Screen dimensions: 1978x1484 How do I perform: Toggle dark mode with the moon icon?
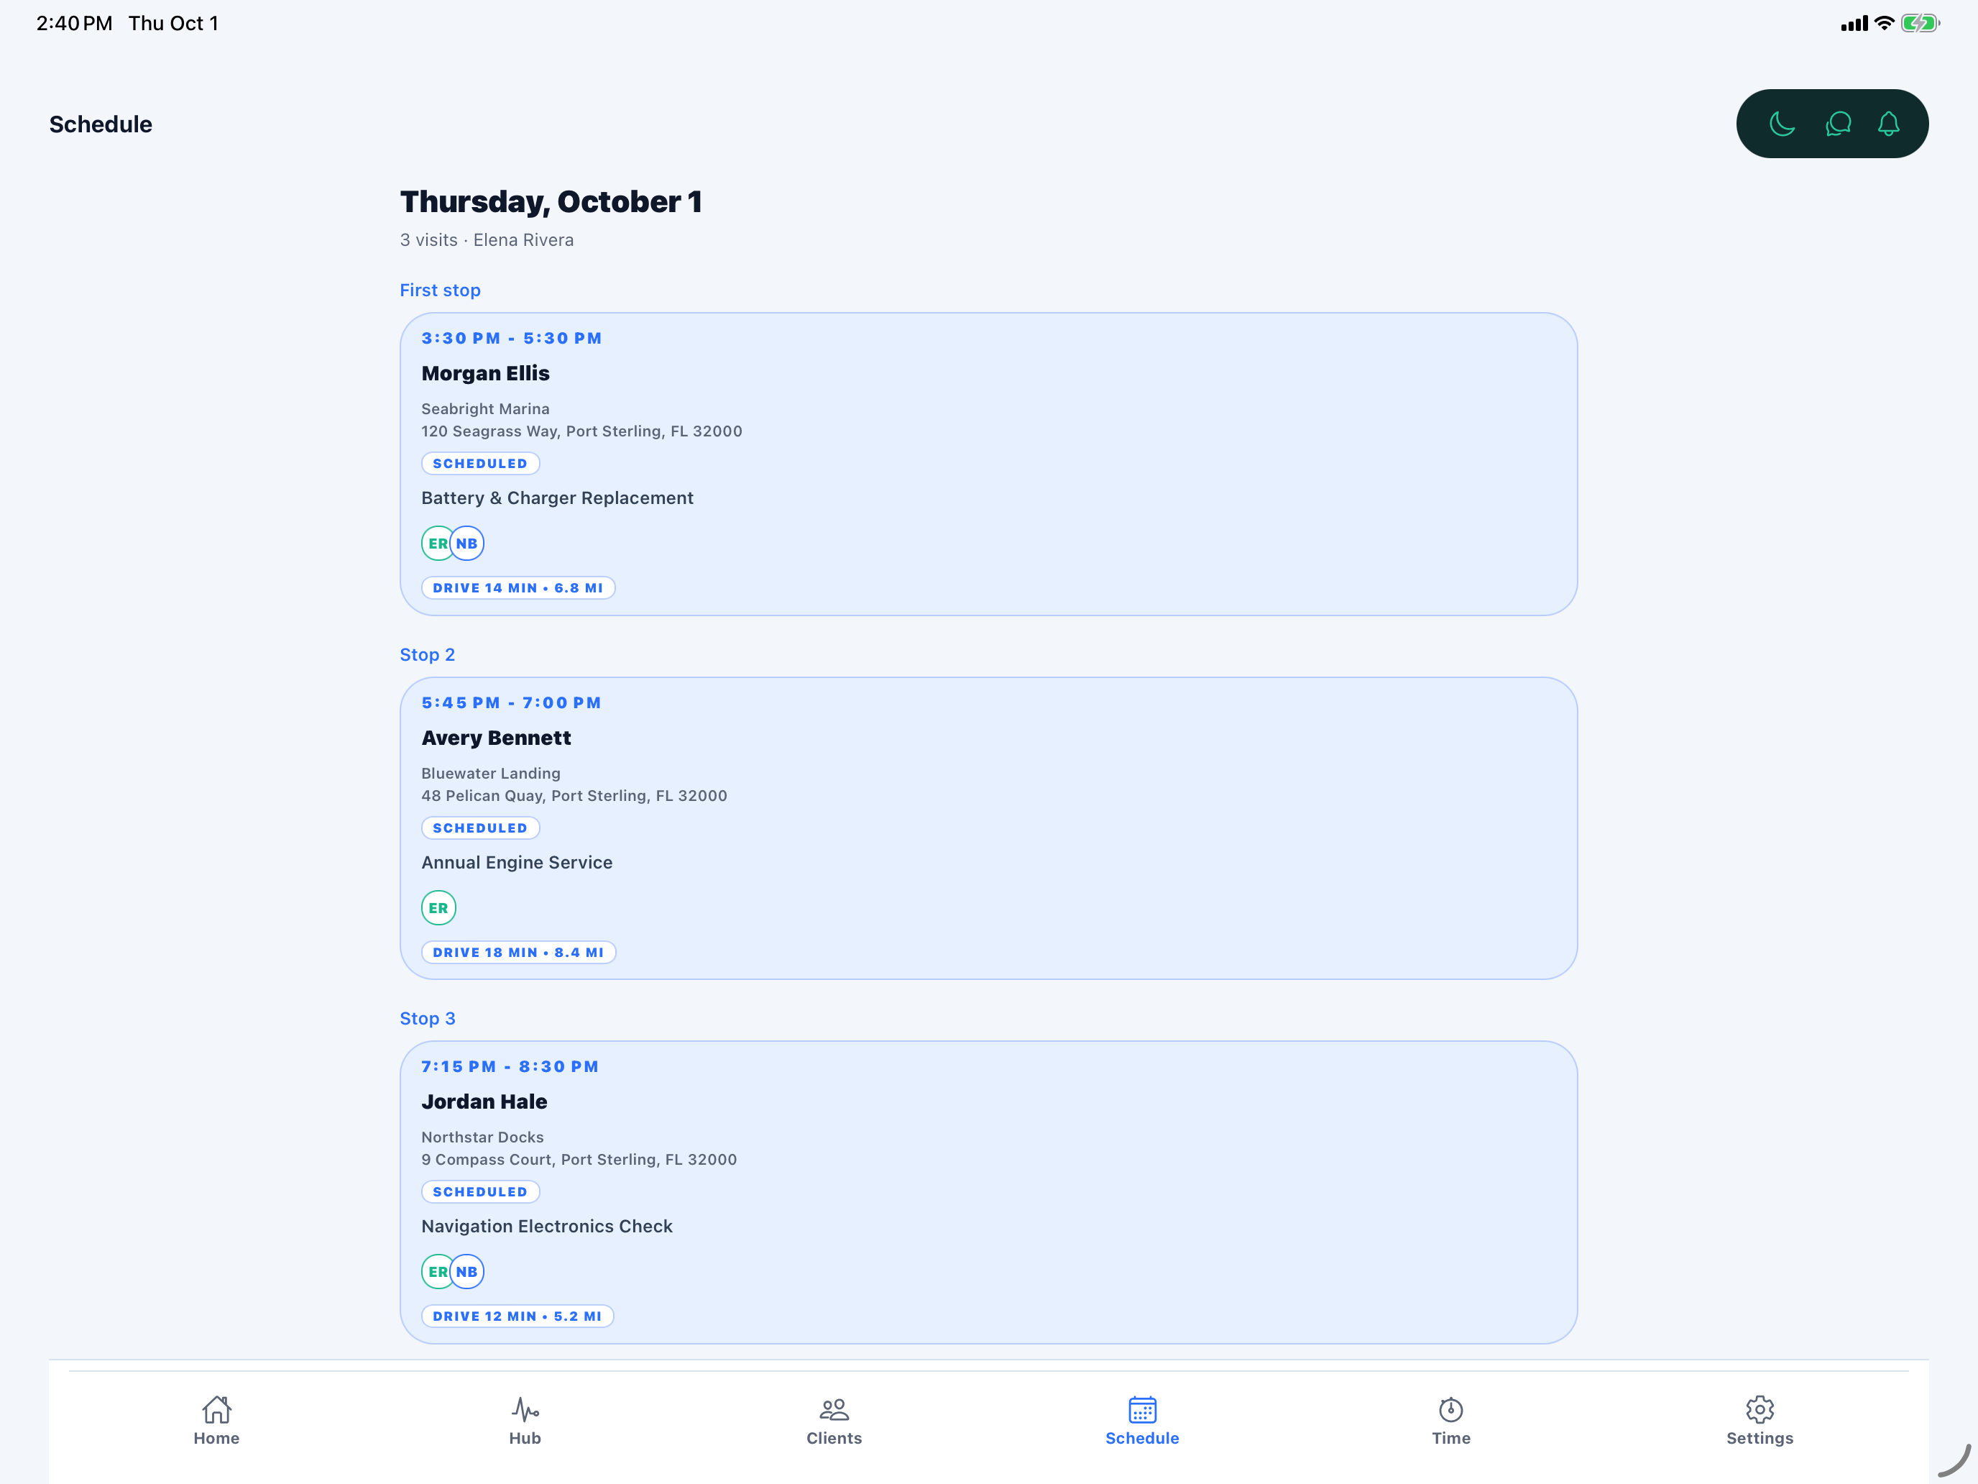tap(1782, 124)
